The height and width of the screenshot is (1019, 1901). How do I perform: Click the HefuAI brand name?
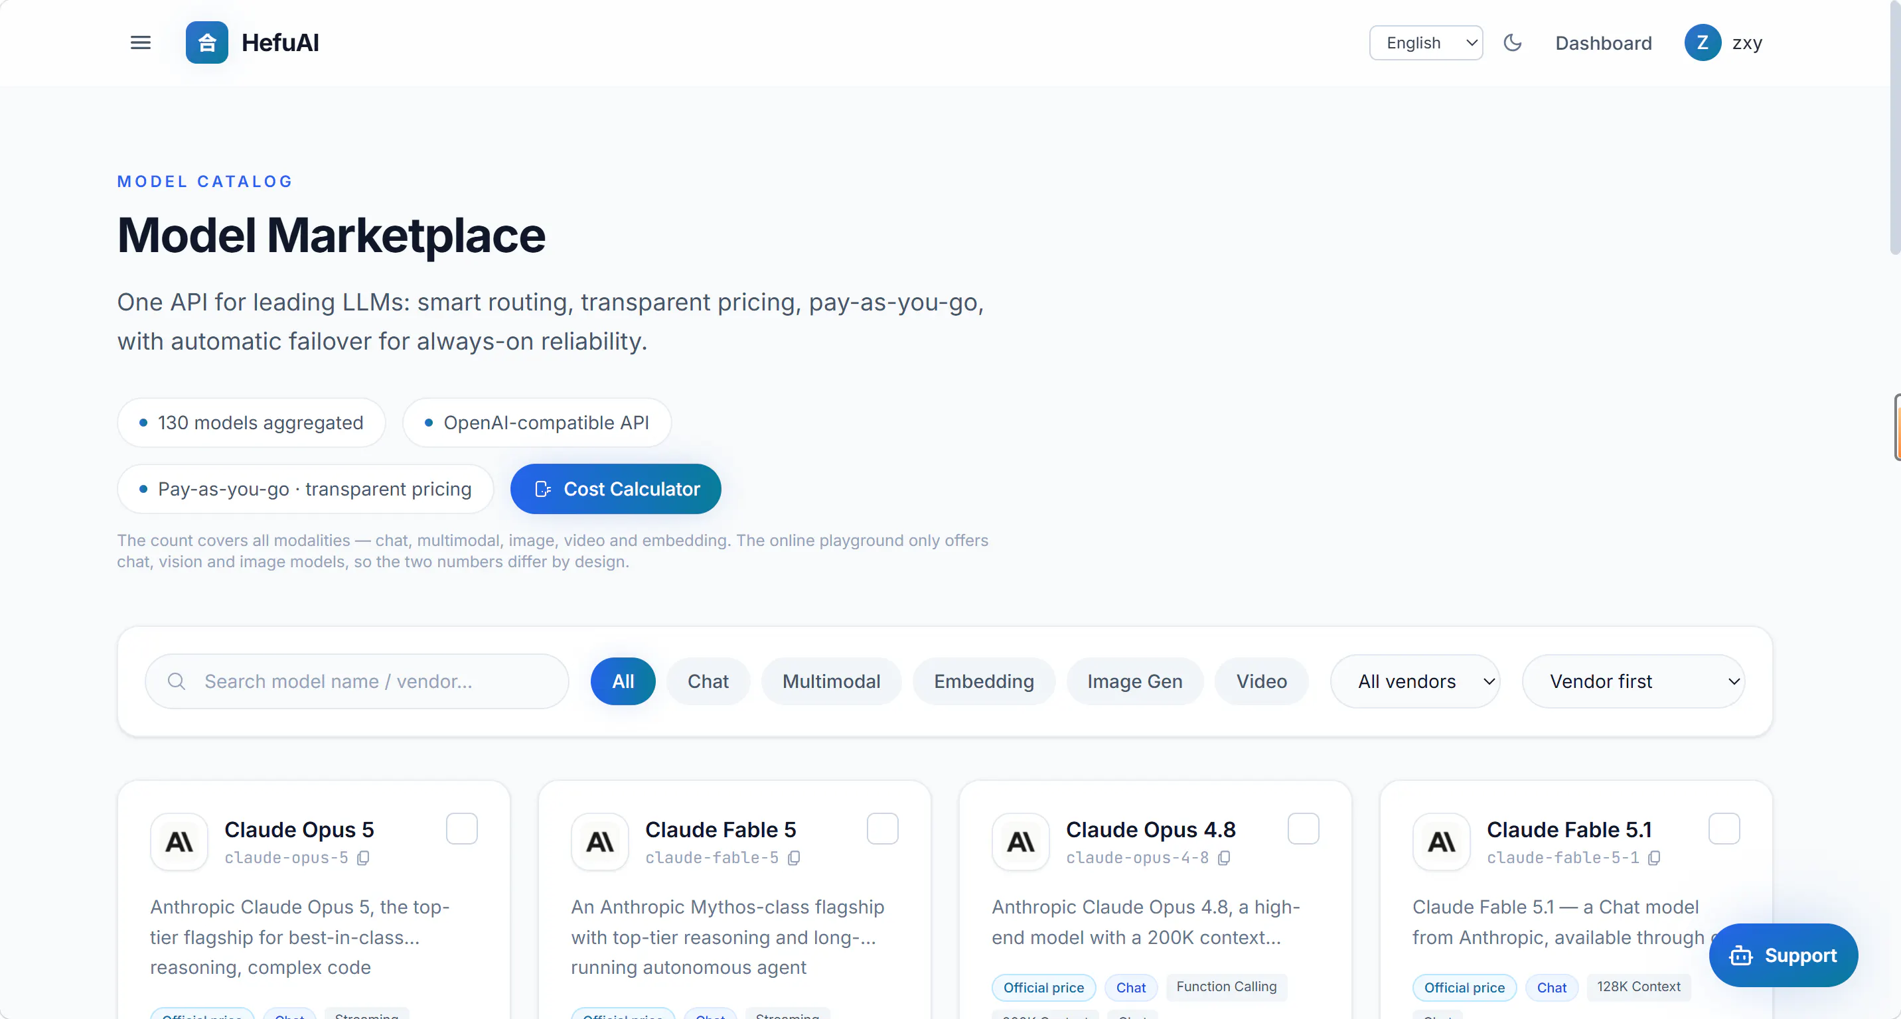280,42
